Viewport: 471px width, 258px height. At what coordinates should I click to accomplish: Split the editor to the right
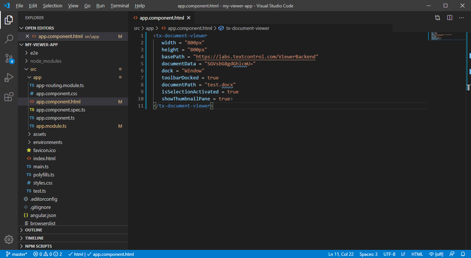(450, 17)
